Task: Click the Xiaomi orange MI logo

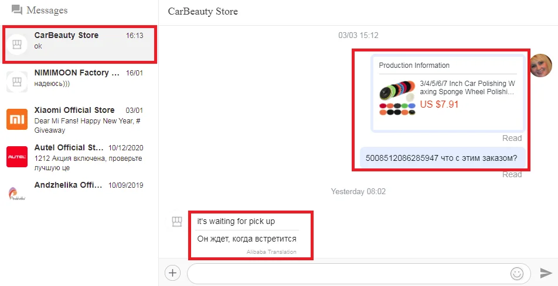Action: click(x=17, y=119)
